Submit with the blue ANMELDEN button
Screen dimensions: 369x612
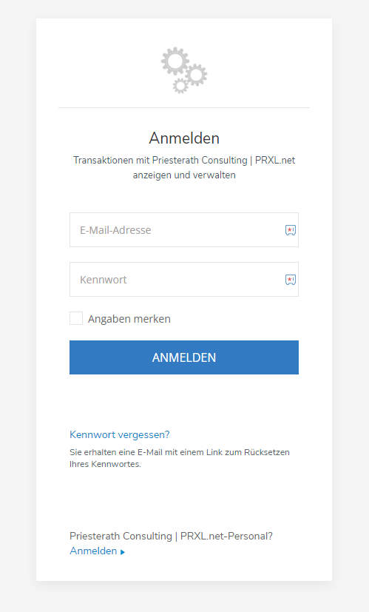point(184,357)
